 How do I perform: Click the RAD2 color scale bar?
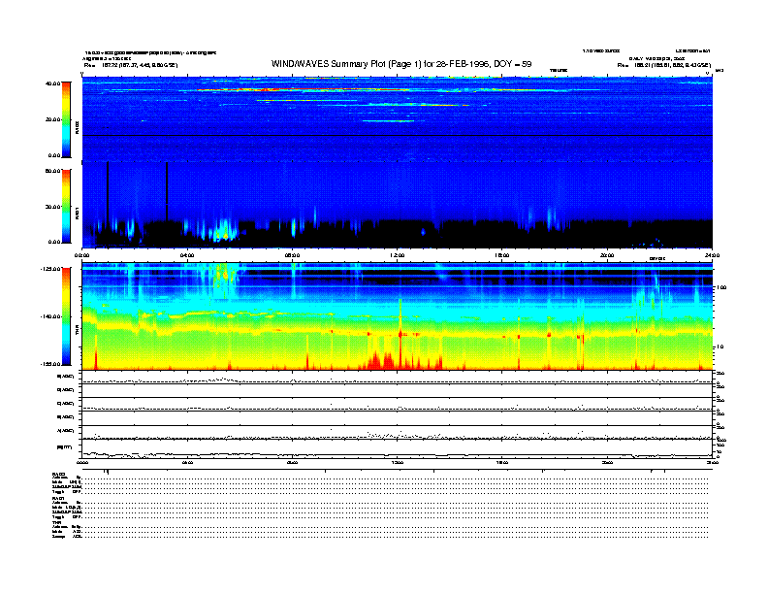(66, 119)
